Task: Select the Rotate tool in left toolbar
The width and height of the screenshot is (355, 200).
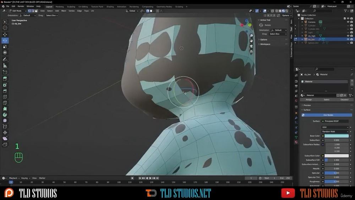Action: click(5, 40)
